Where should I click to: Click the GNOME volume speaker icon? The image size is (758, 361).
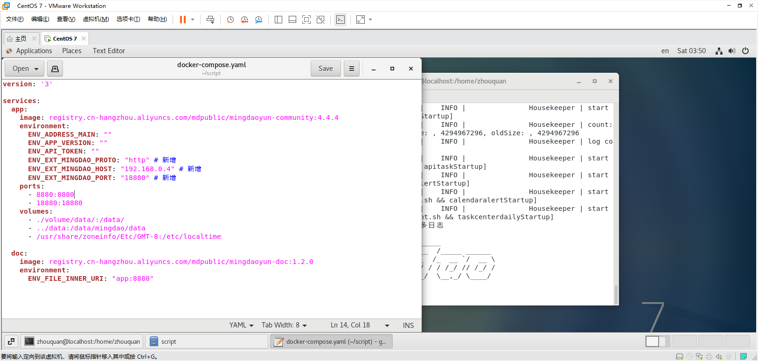pyautogui.click(x=732, y=51)
